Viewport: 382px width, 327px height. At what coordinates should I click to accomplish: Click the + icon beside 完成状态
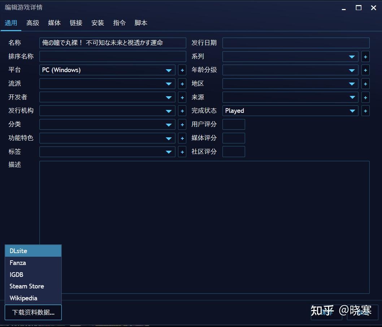[365, 111]
